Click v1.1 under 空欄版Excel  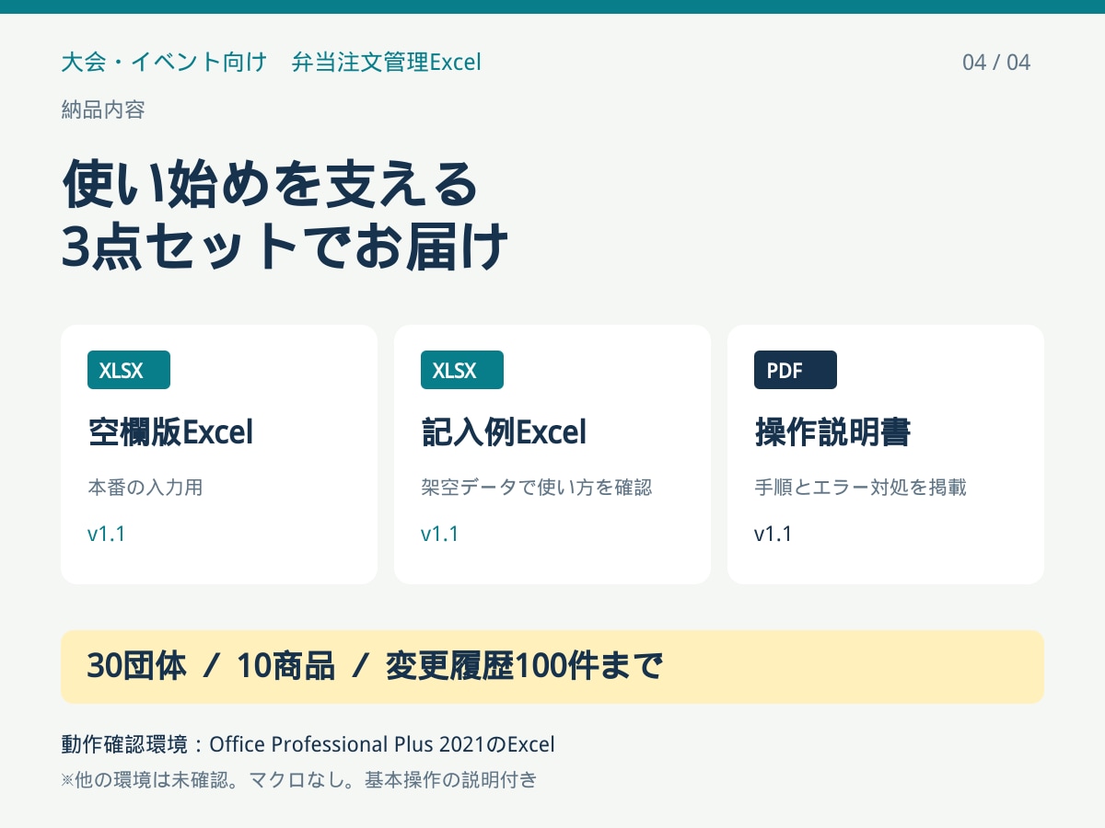tap(107, 535)
